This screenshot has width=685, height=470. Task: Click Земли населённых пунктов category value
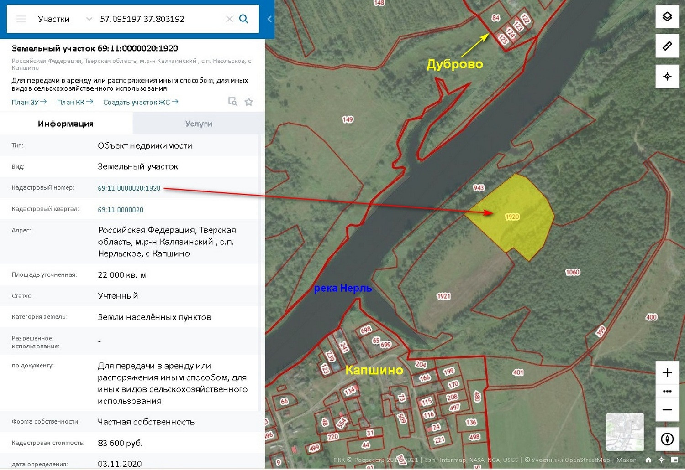pyautogui.click(x=154, y=317)
